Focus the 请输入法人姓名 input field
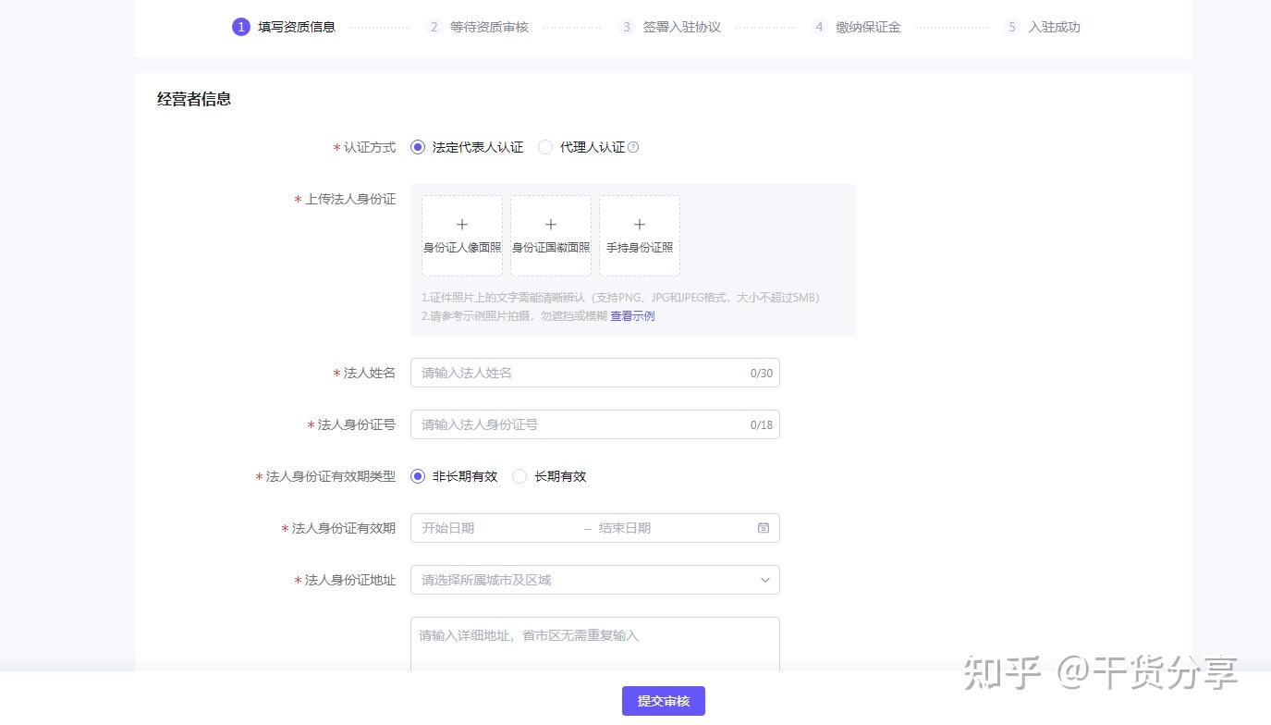This screenshot has height=725, width=1271. point(595,373)
